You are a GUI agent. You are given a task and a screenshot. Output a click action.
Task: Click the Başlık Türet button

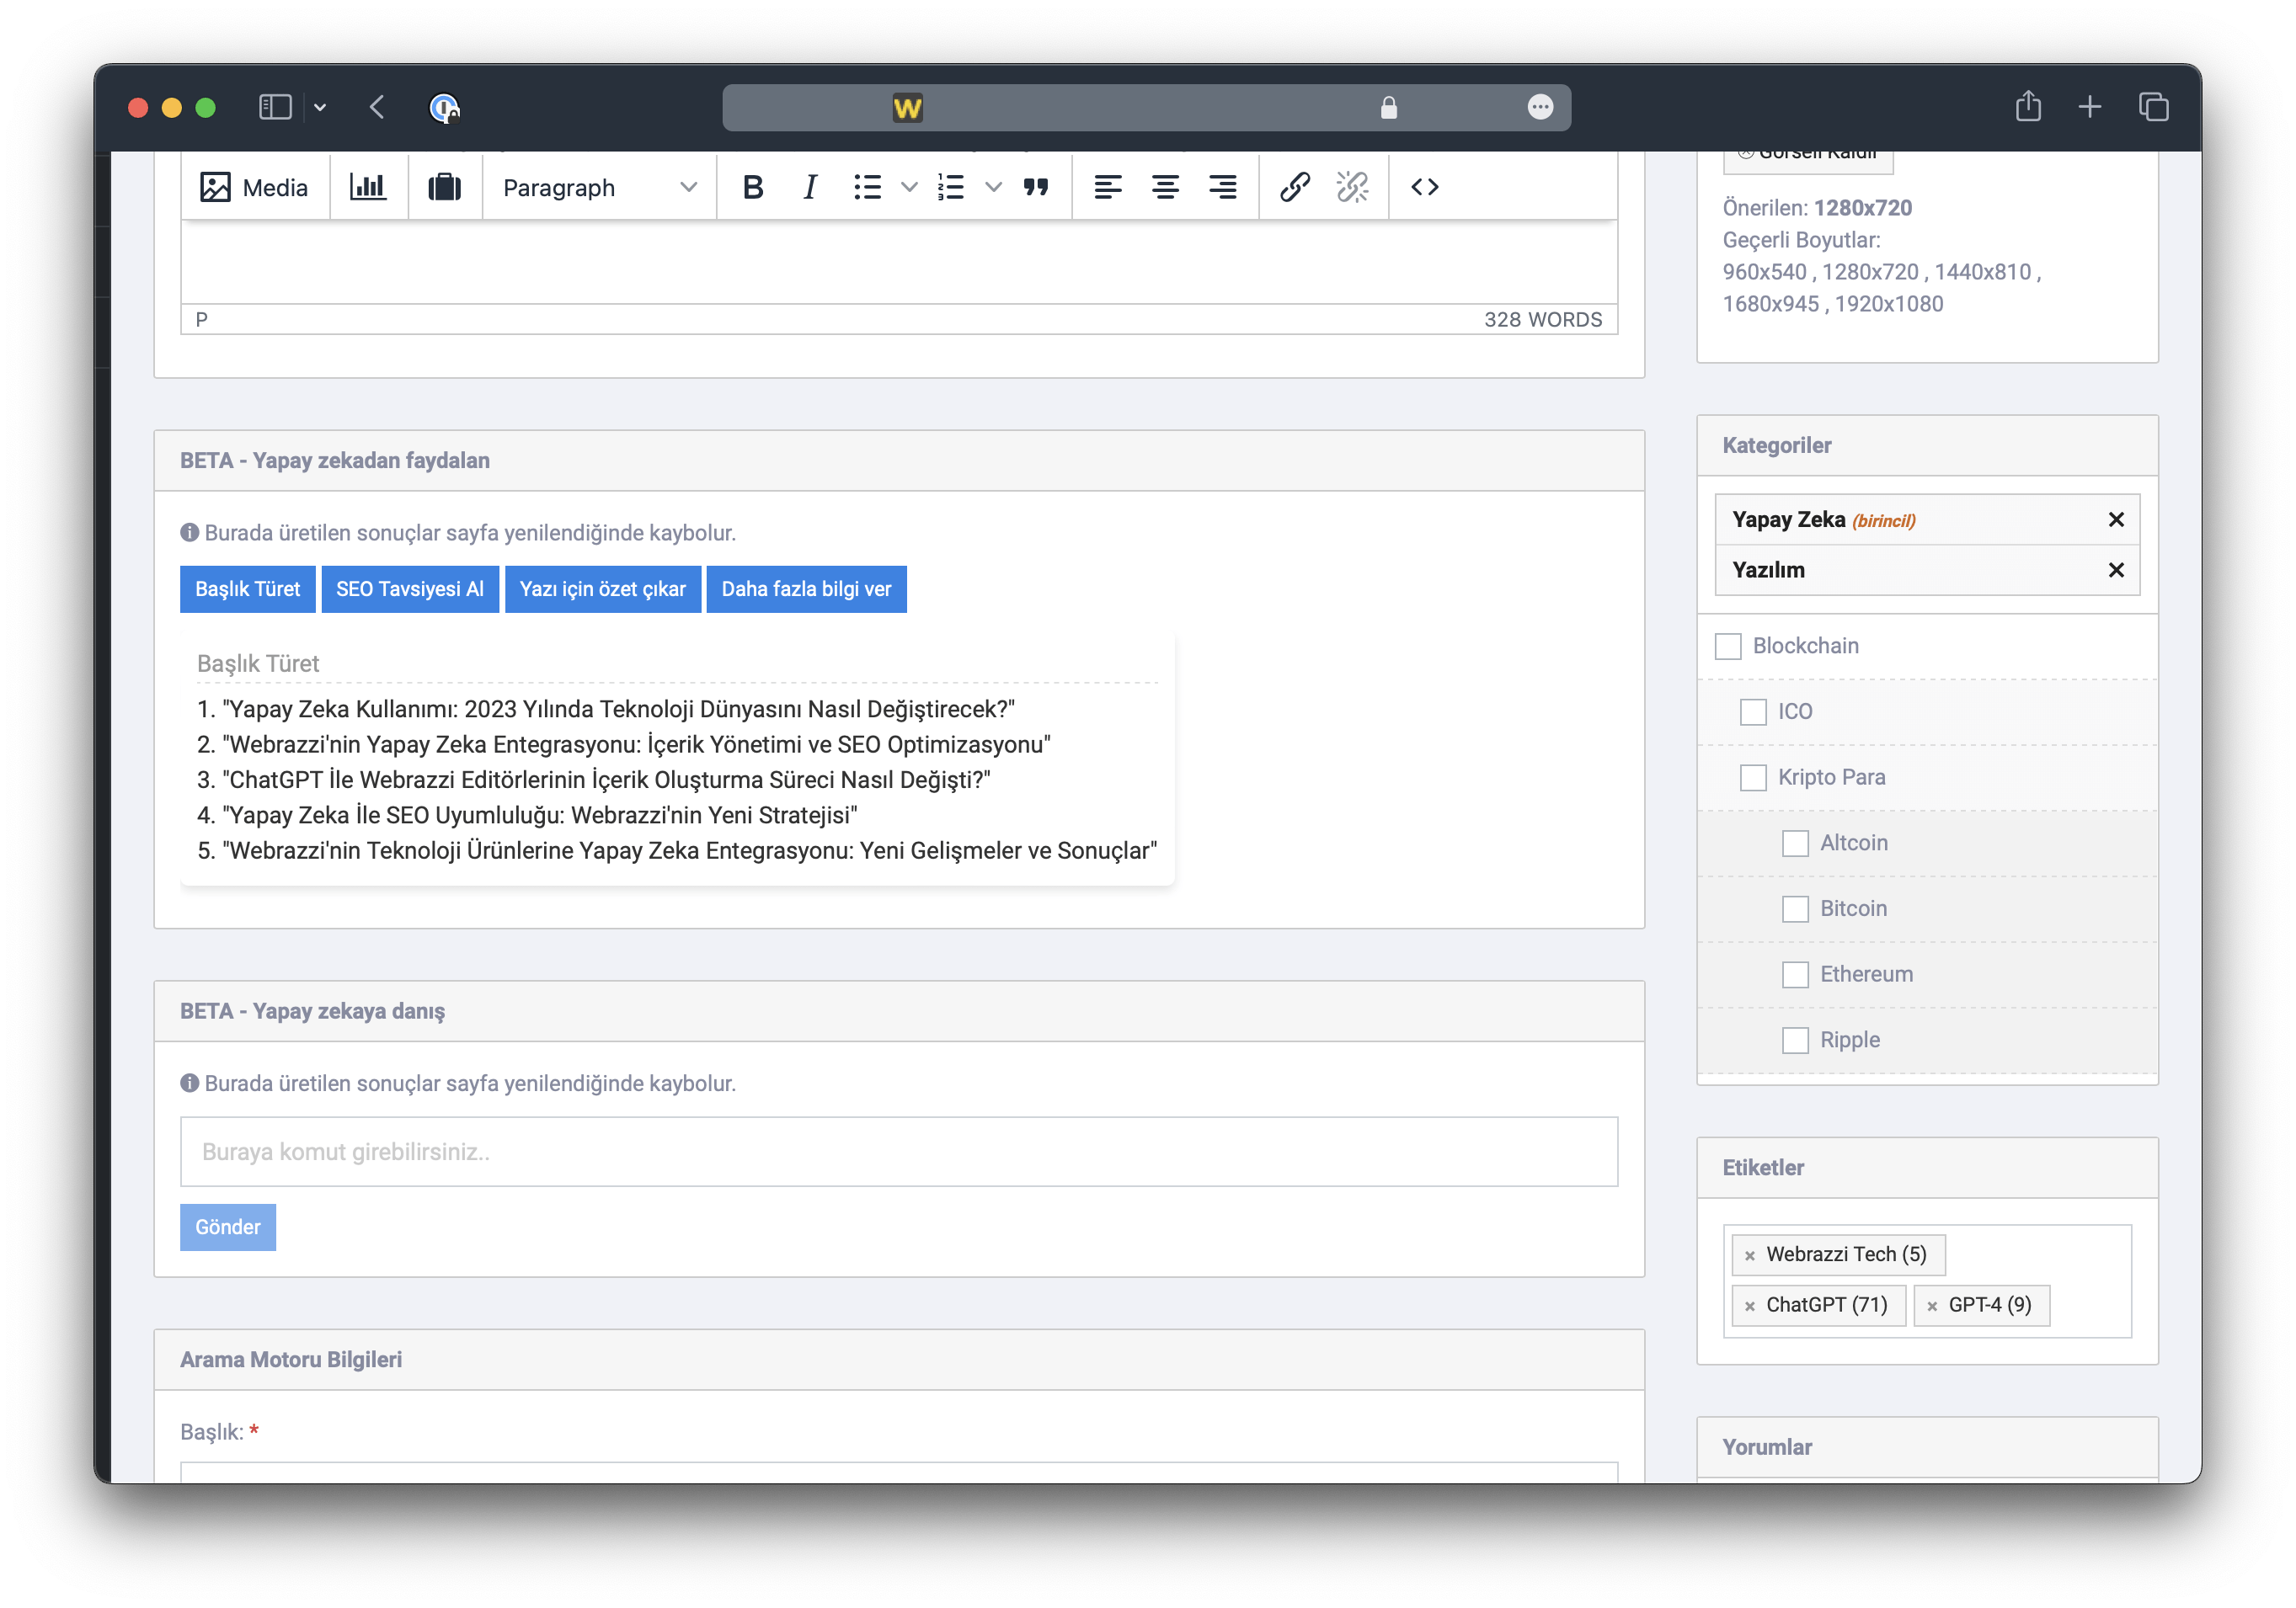(x=247, y=589)
